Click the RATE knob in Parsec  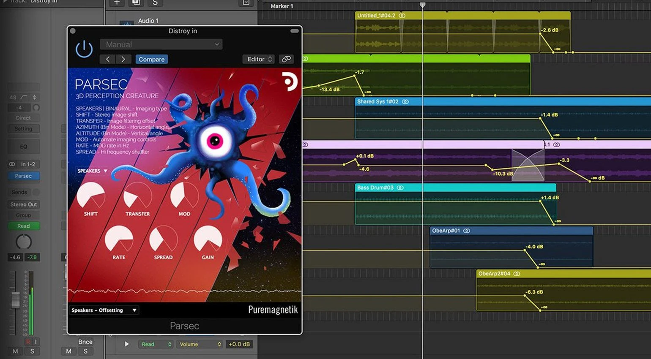(x=119, y=239)
